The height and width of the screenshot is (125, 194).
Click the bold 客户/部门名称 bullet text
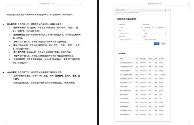[19, 52]
